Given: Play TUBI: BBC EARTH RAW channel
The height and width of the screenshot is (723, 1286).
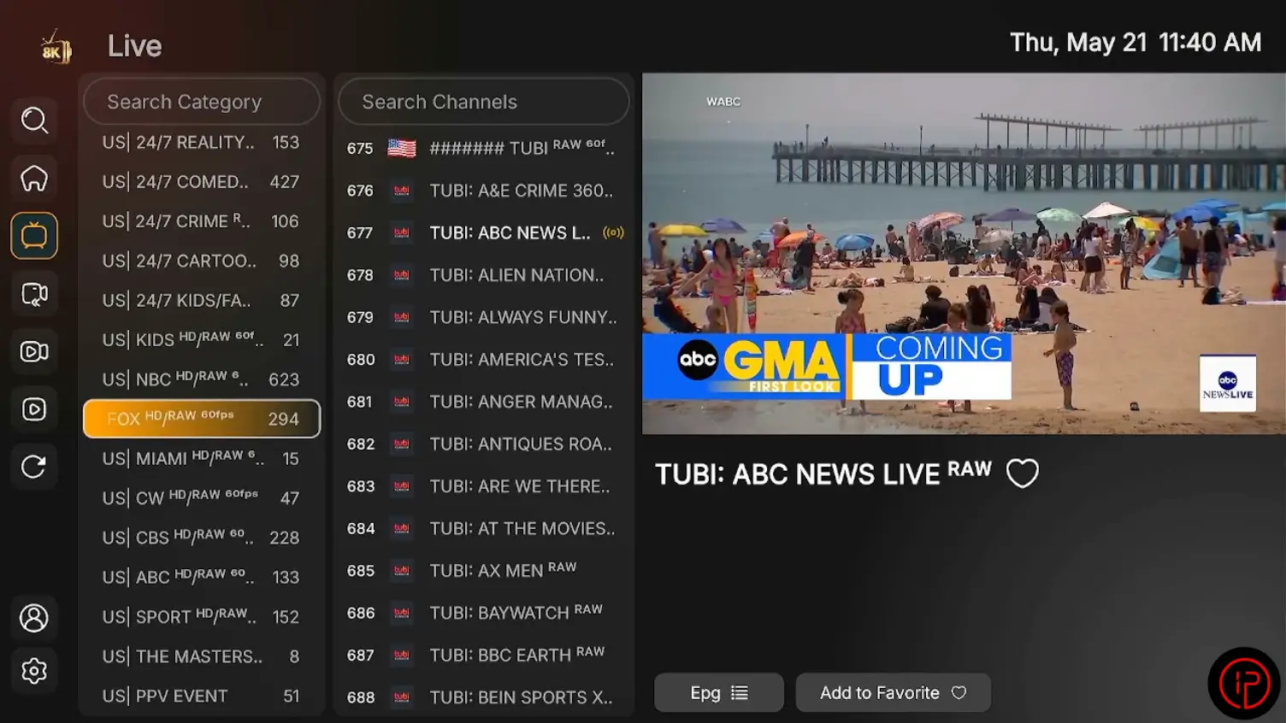Looking at the screenshot, I should [x=484, y=655].
